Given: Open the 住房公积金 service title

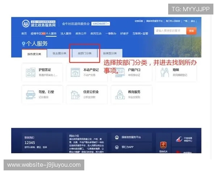Looking at the screenshot, I should 91,92.
